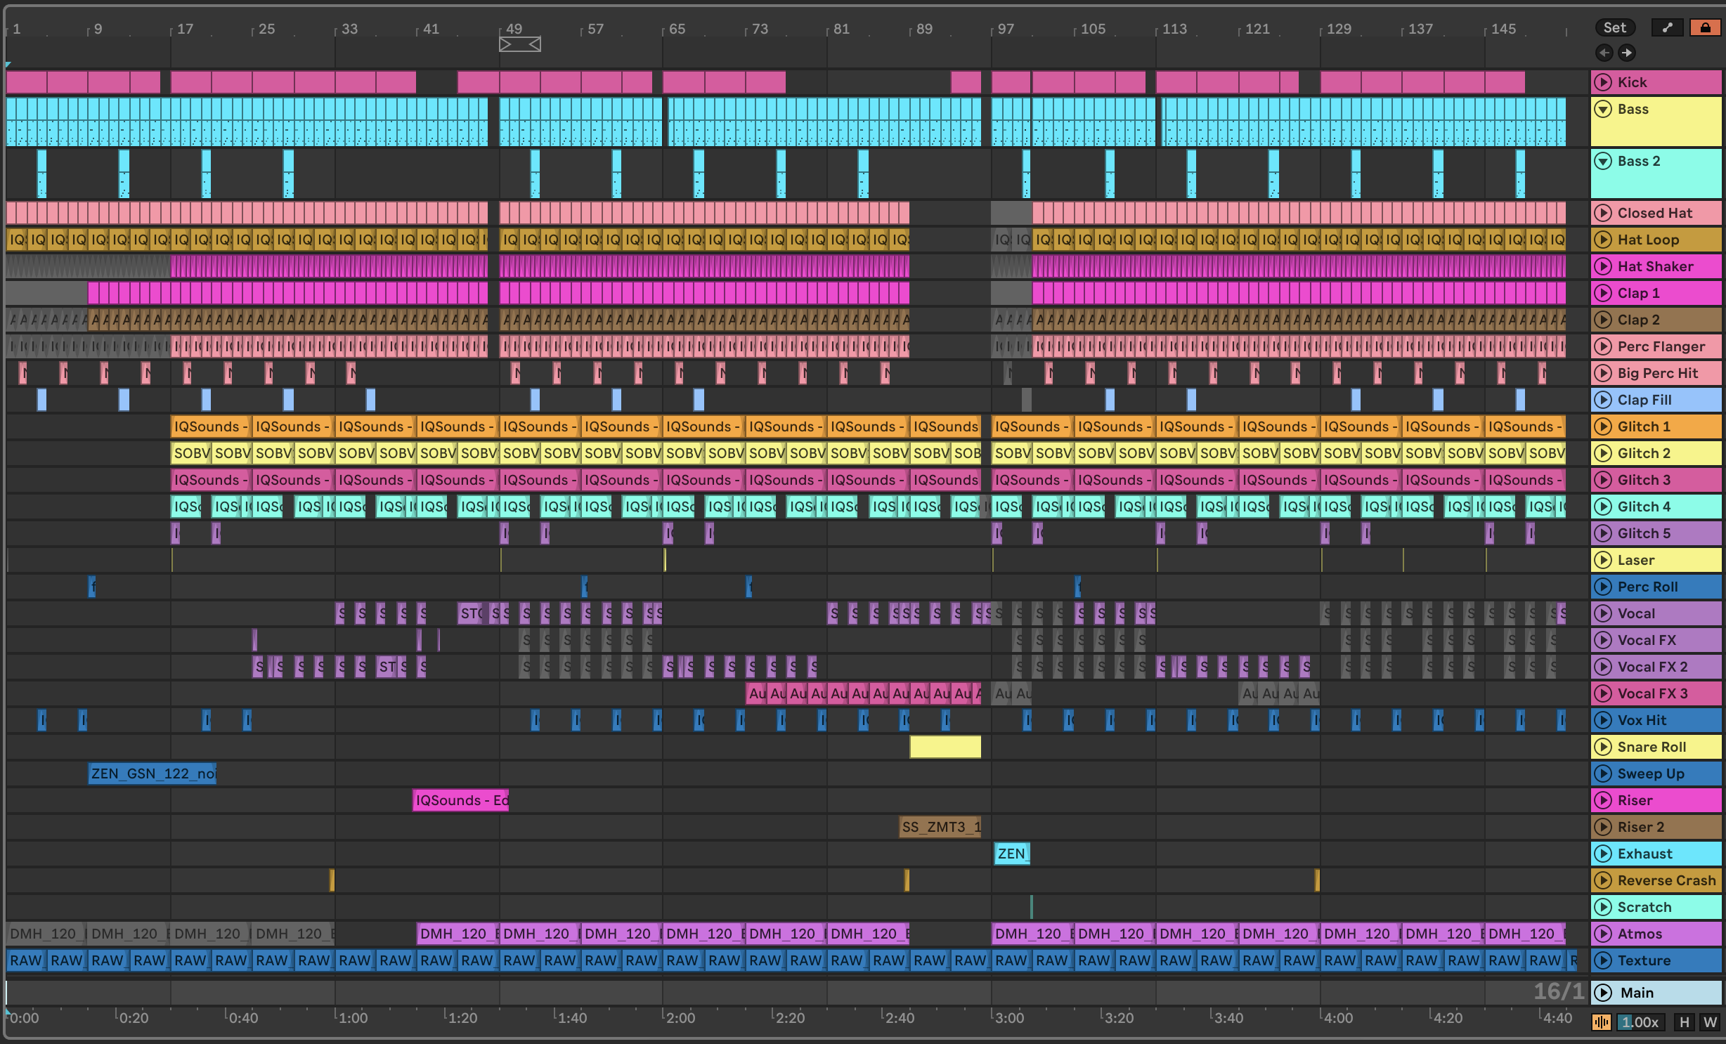The width and height of the screenshot is (1726, 1044).
Task: Click the Kick track name
Action: [x=1633, y=82]
